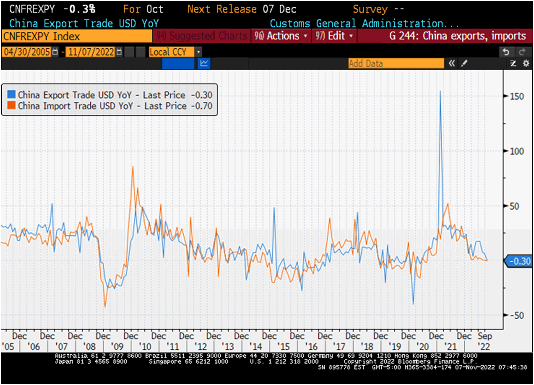534x385 pixels.
Task: Click the redo arrow icon
Action: coord(522,52)
